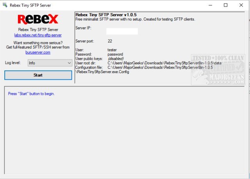Click the "(disabled)" public keys value

coord(116,59)
